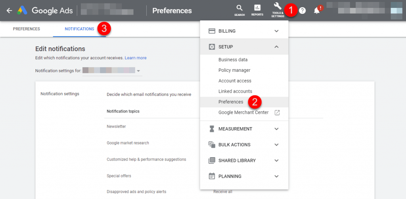
Task: Click the BILLING menu heading text
Action: pyautogui.click(x=227, y=31)
